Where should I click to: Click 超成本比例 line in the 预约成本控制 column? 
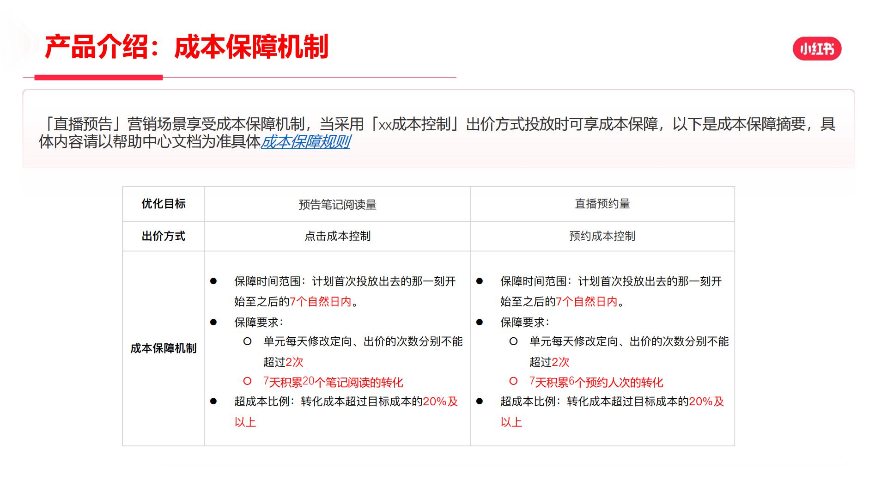[x=612, y=412]
